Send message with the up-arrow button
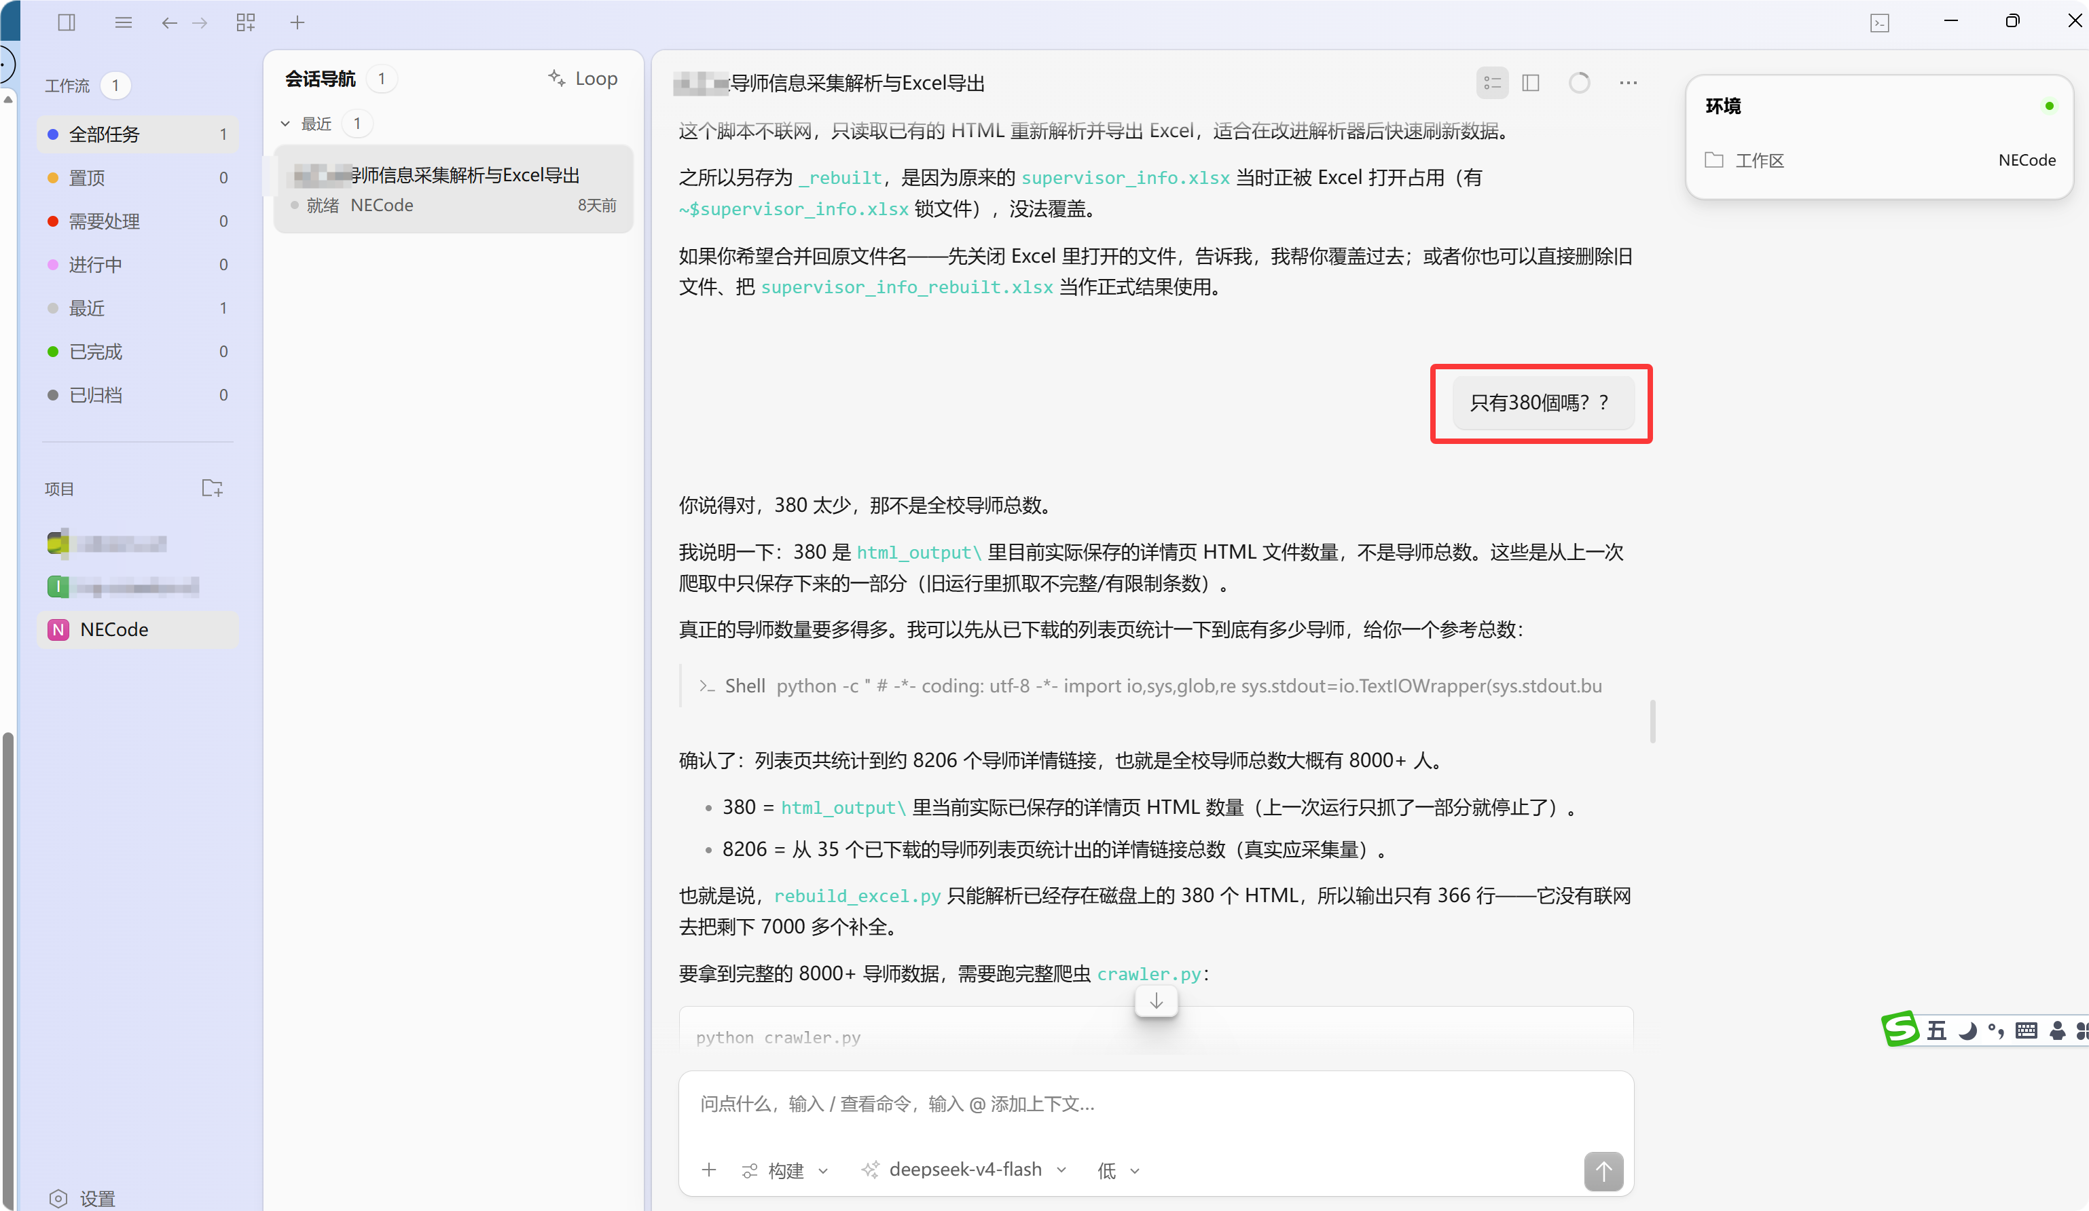Screen dimensions: 2089x1211 [x=1603, y=1171]
